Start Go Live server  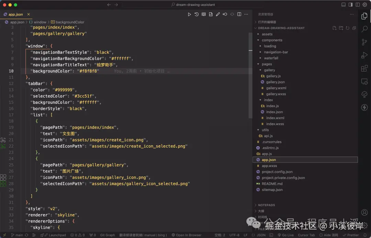pyautogui.click(x=285, y=235)
